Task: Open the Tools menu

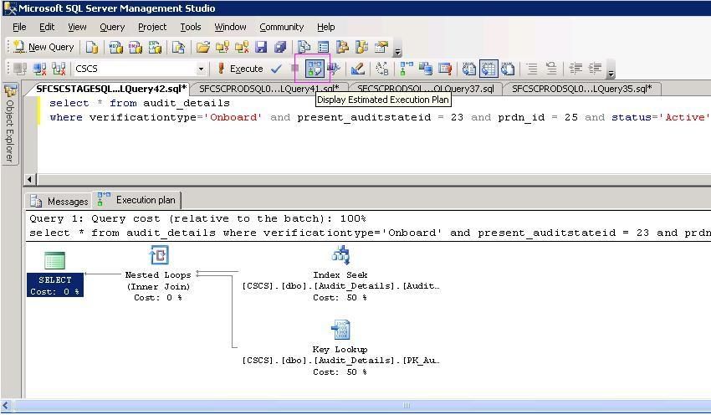Action: click(x=191, y=28)
